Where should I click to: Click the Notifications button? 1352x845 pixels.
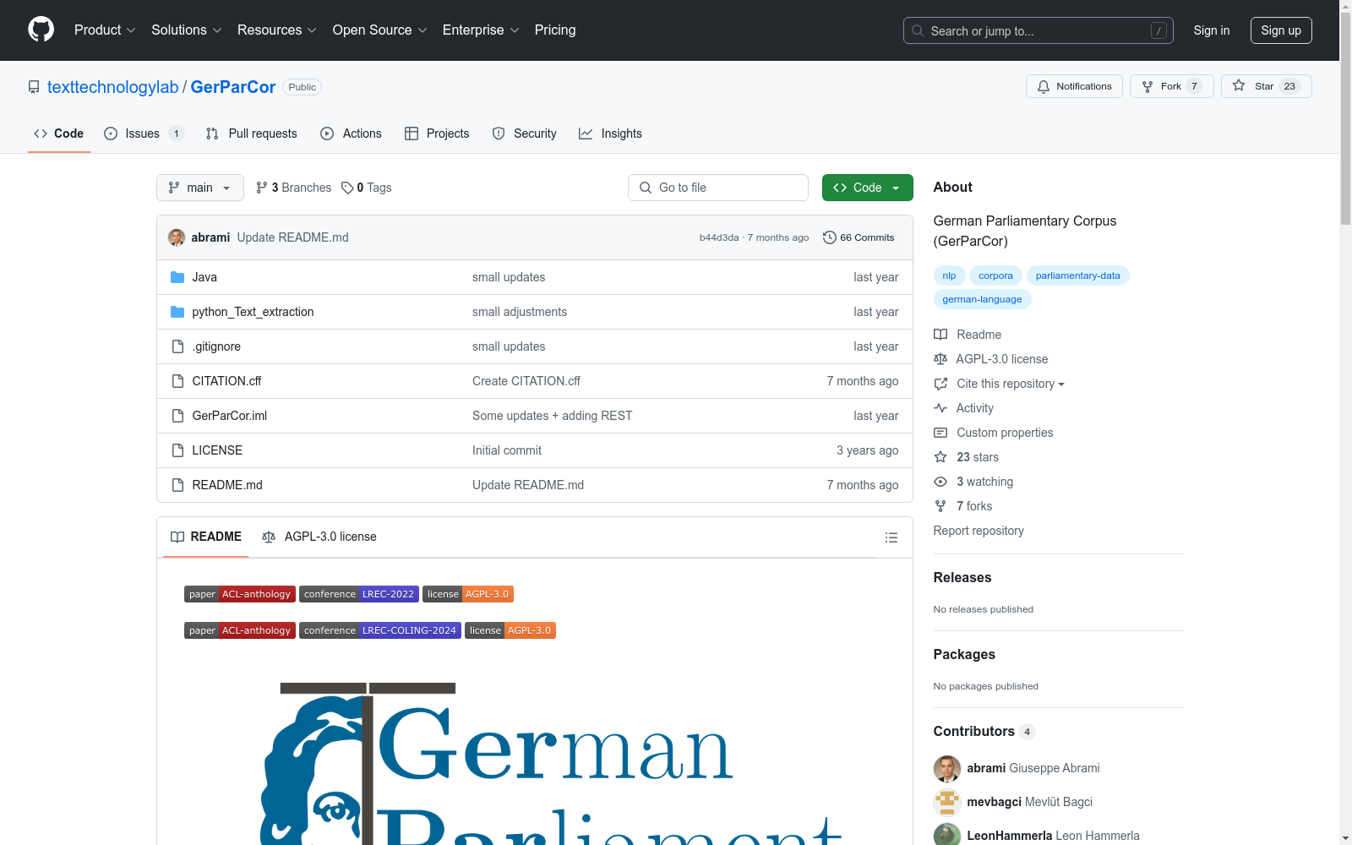pyautogui.click(x=1074, y=86)
